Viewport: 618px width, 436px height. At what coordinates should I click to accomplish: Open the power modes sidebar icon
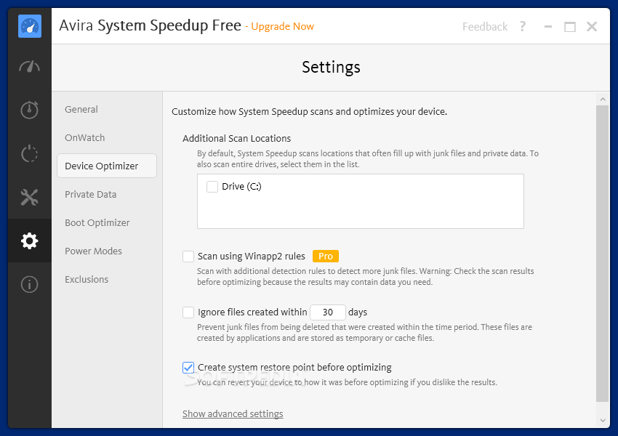(x=30, y=153)
